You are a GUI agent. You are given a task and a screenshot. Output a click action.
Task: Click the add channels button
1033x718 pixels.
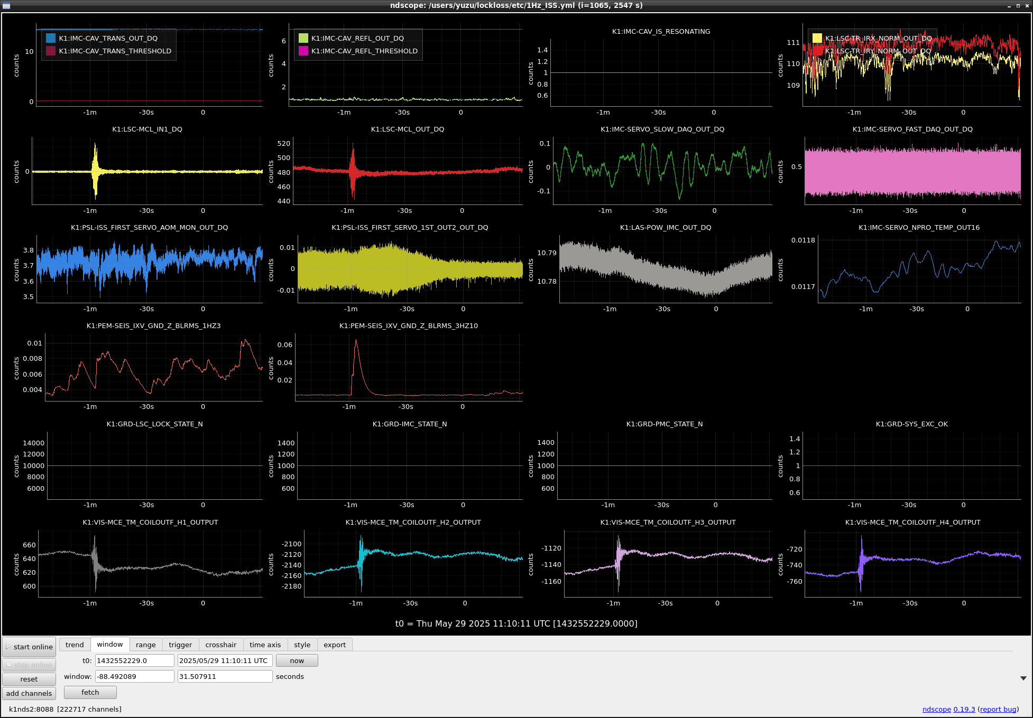tap(29, 693)
